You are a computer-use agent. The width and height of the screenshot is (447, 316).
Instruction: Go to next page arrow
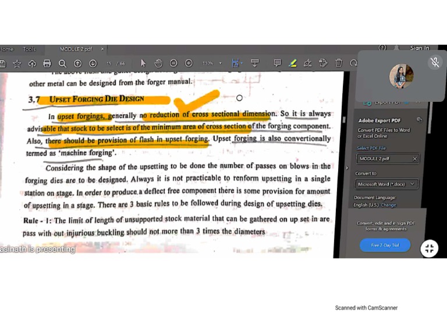pyautogui.click(x=93, y=63)
